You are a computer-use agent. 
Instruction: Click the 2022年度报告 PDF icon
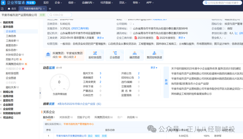click(158, 38)
